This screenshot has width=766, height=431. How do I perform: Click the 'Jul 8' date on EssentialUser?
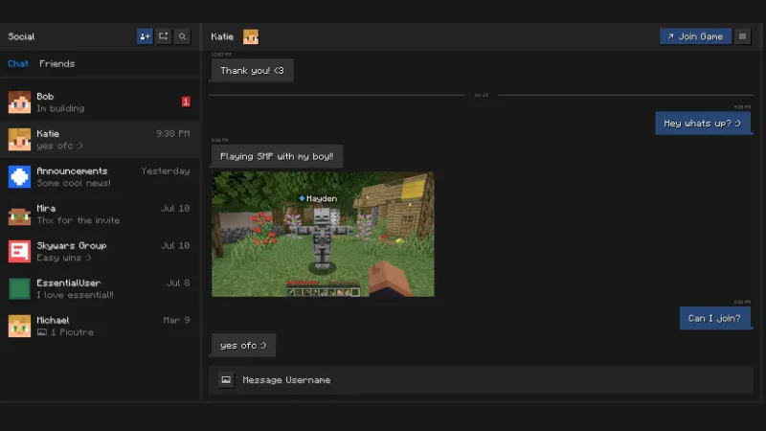click(178, 283)
